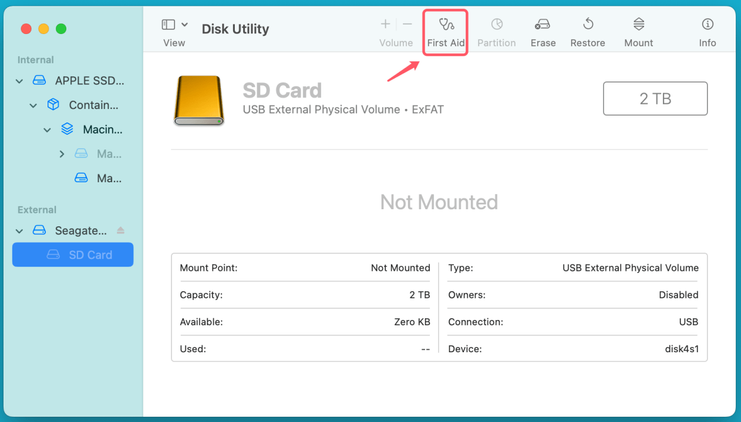Click the green full-screen window button
Image resolution: width=741 pixels, height=422 pixels.
pos(61,28)
